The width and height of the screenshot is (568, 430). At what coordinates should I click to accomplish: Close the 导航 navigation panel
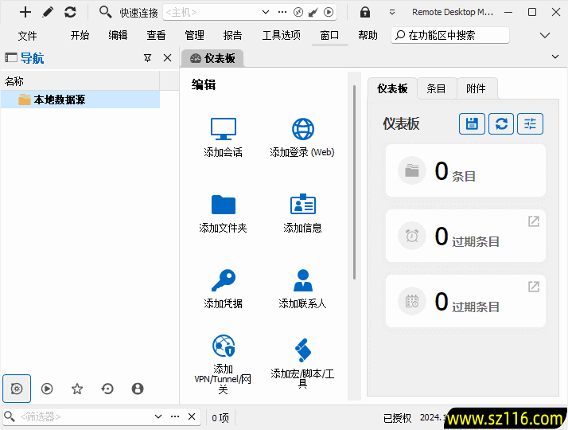pos(167,58)
